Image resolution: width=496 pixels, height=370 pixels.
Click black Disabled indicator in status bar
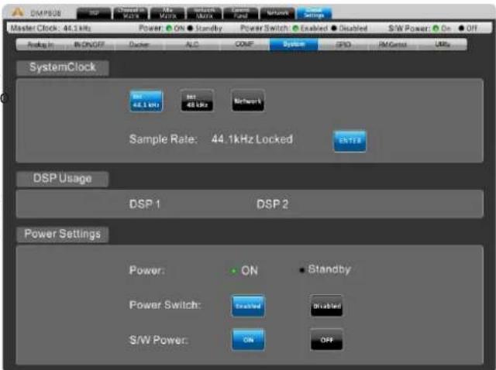pyautogui.click(x=334, y=29)
